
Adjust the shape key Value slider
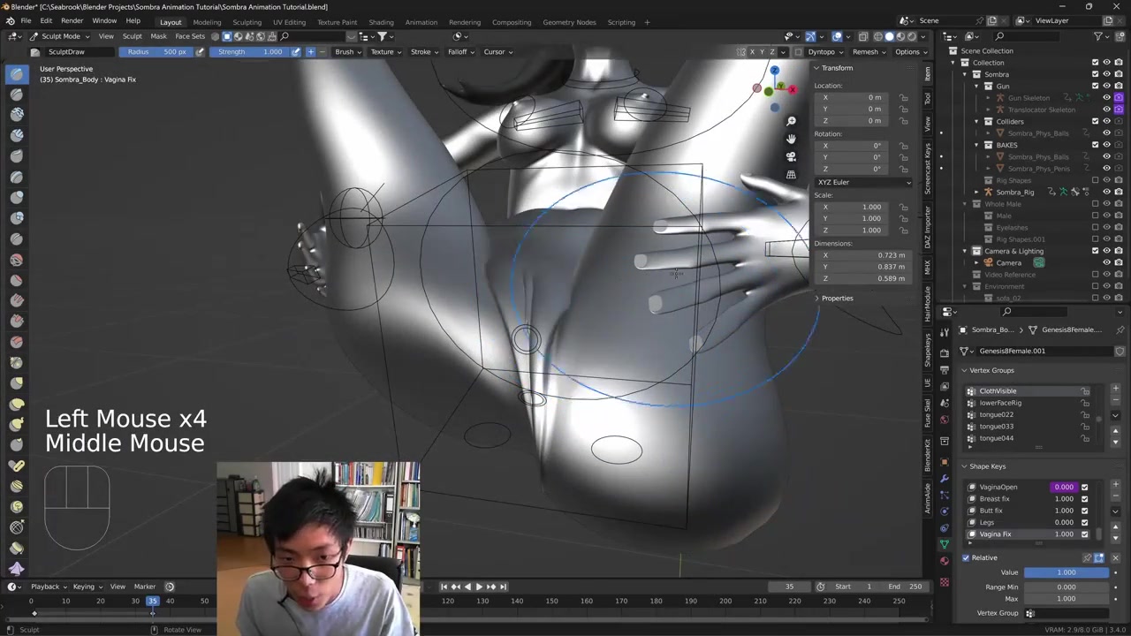pyautogui.click(x=1066, y=572)
